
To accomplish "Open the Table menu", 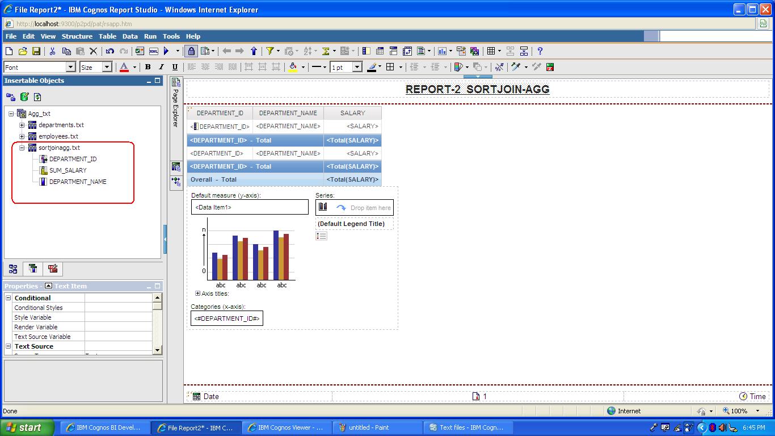I will (107, 36).
